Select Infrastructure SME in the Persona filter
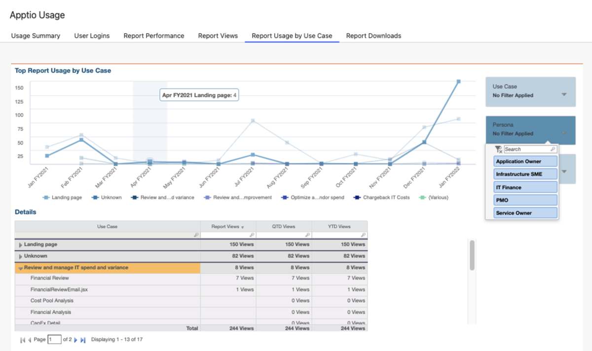 pyautogui.click(x=525, y=174)
